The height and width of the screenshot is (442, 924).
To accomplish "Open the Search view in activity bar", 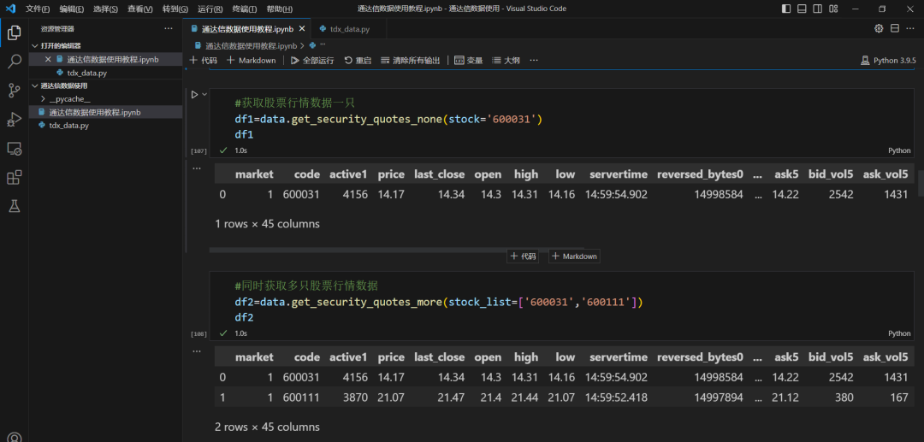I will click(x=15, y=62).
